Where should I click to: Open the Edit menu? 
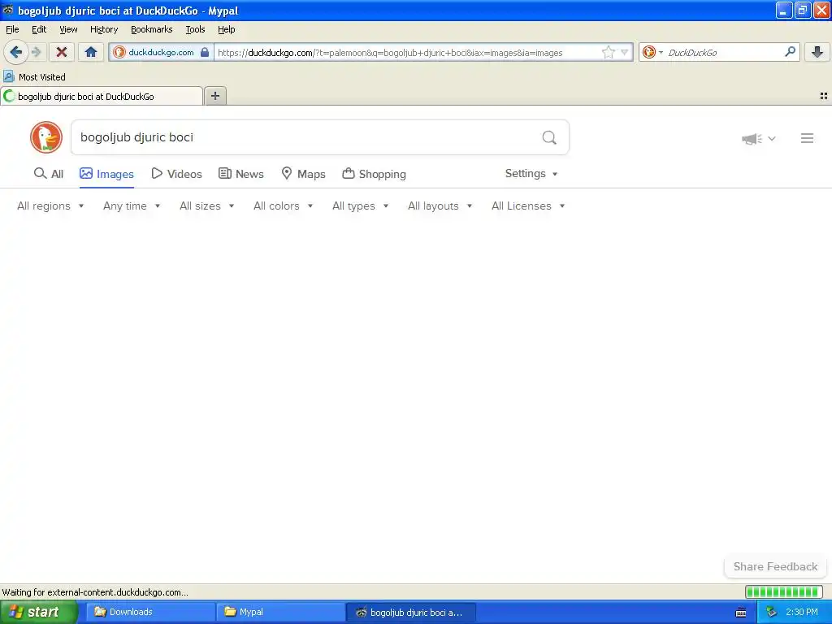point(39,29)
